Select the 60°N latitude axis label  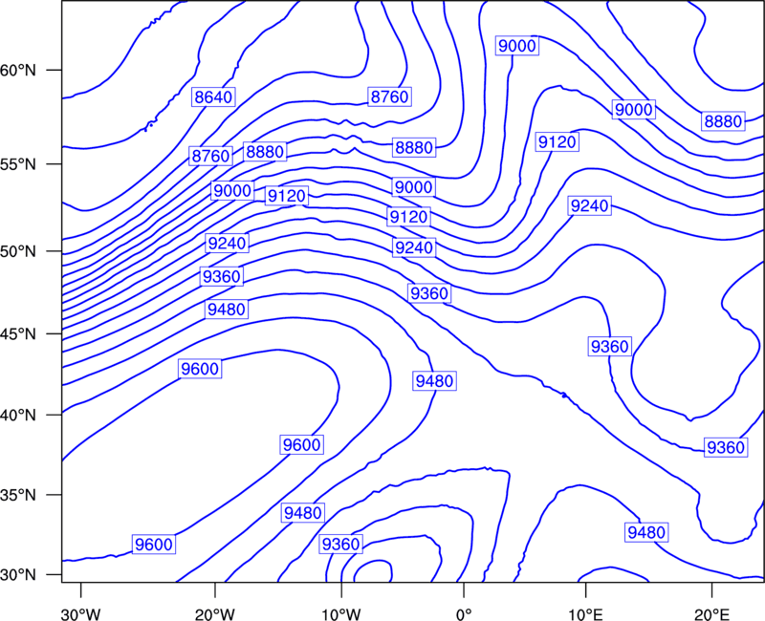18,70
